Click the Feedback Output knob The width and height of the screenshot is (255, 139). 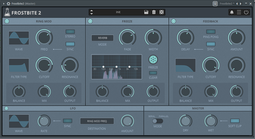pyautogui.click(x=236, y=92)
